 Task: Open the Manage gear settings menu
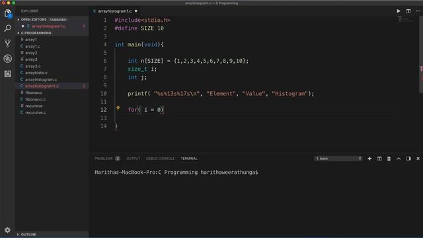[x=7, y=230]
